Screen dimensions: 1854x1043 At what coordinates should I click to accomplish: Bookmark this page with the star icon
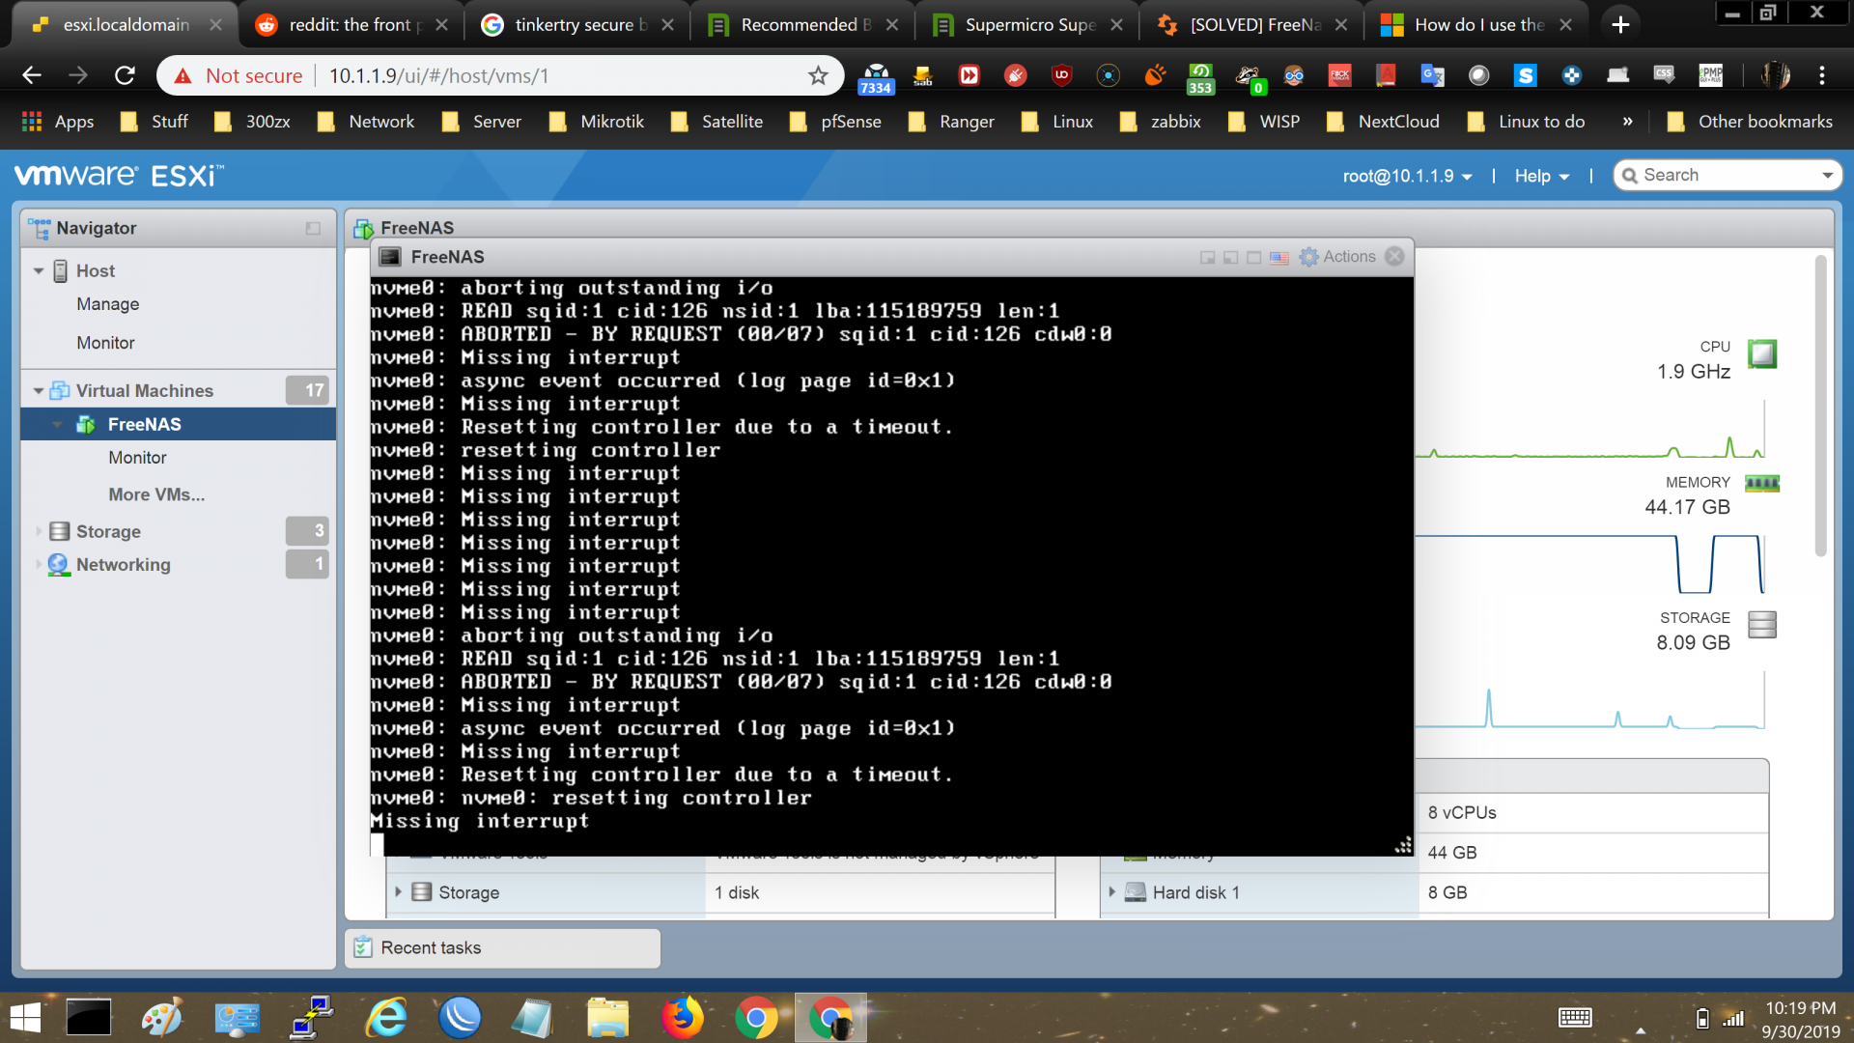(818, 75)
